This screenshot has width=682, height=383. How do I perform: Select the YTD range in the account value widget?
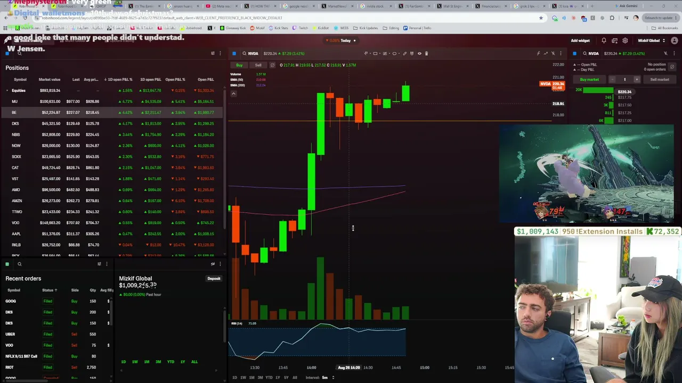click(x=170, y=362)
